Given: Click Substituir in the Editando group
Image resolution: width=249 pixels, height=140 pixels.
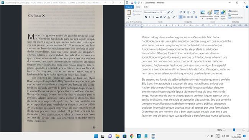Looking at the screenshot, I should point(233,15).
